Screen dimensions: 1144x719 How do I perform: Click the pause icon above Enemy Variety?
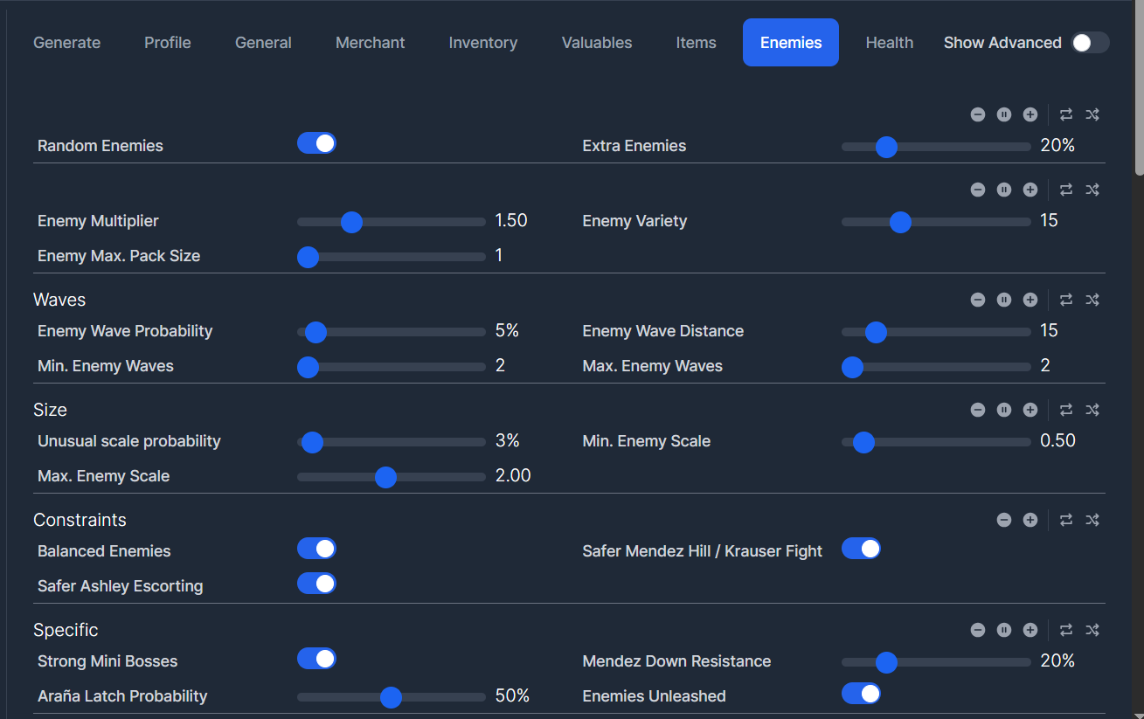pos(1004,190)
